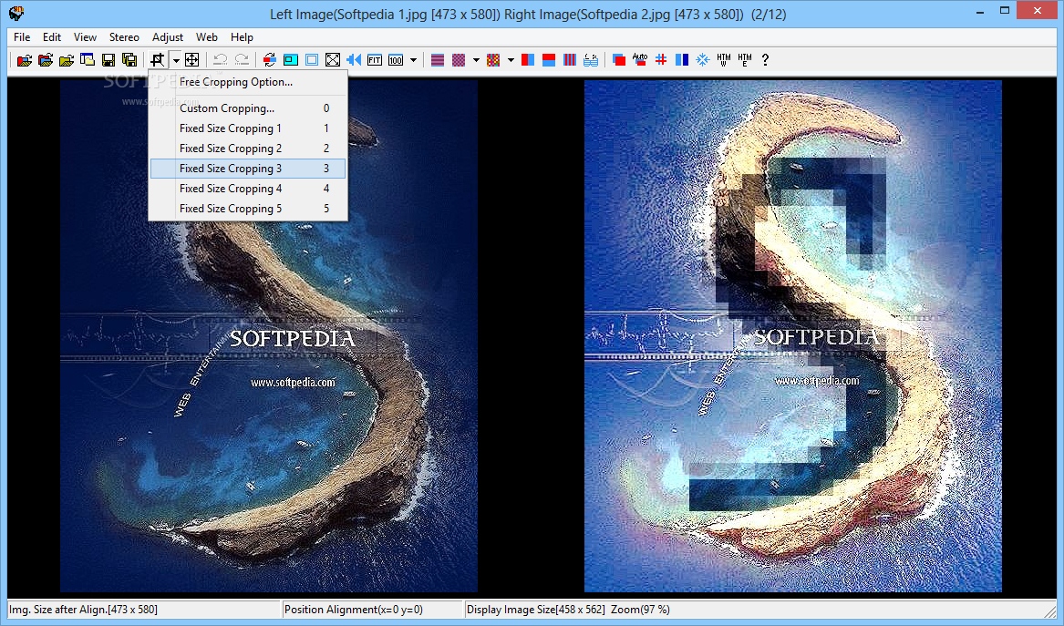Open dropdown arrow next to 100 zoom icon

pos(413,59)
